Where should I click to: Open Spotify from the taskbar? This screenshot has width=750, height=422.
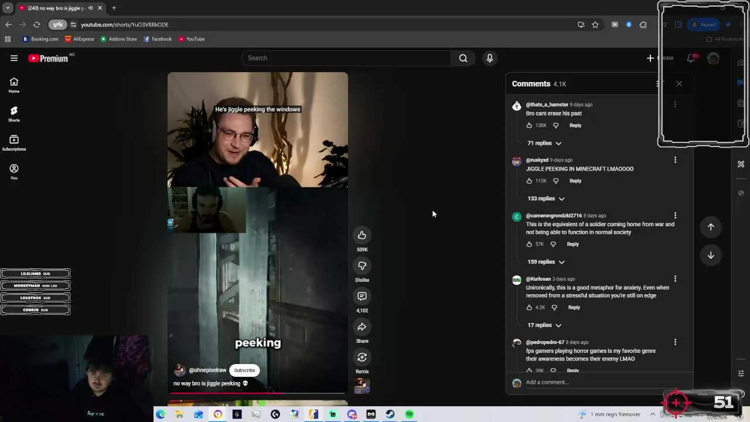(x=410, y=414)
